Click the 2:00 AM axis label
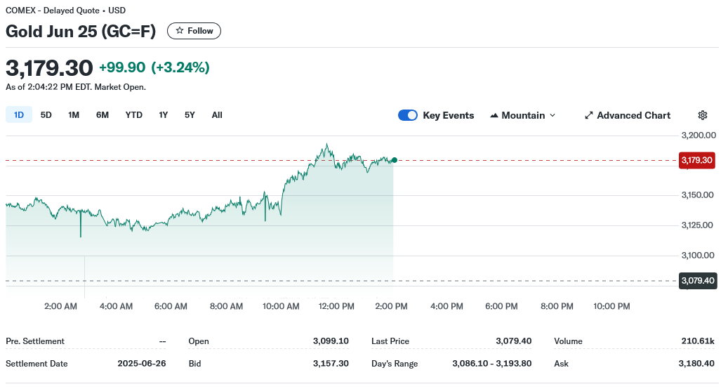 click(60, 306)
